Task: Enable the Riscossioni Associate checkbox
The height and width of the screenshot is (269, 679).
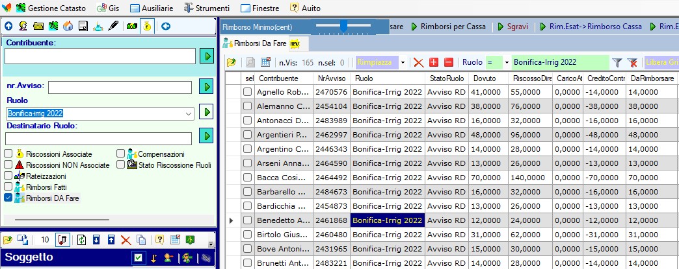Action: (x=8, y=154)
